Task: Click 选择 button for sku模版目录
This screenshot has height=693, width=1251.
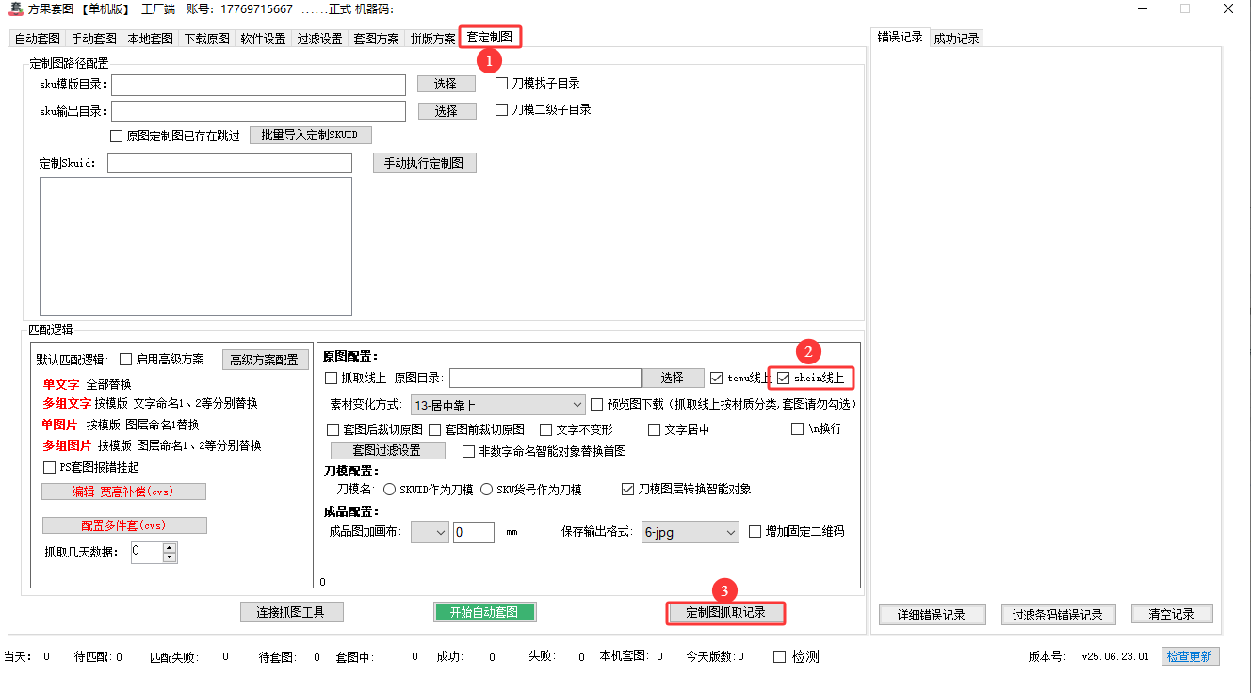Action: coord(446,85)
